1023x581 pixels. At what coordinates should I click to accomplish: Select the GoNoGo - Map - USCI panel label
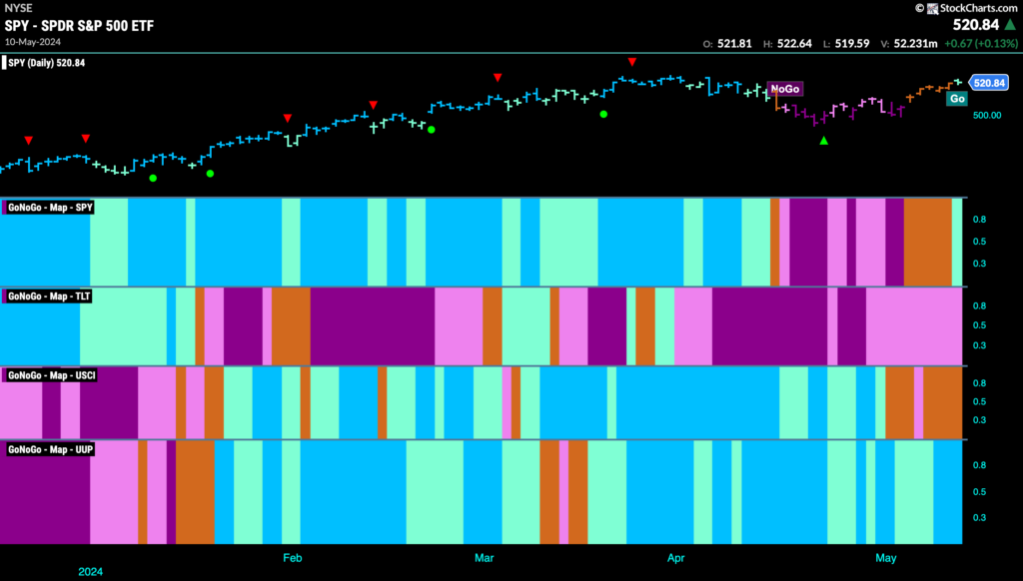pos(52,375)
